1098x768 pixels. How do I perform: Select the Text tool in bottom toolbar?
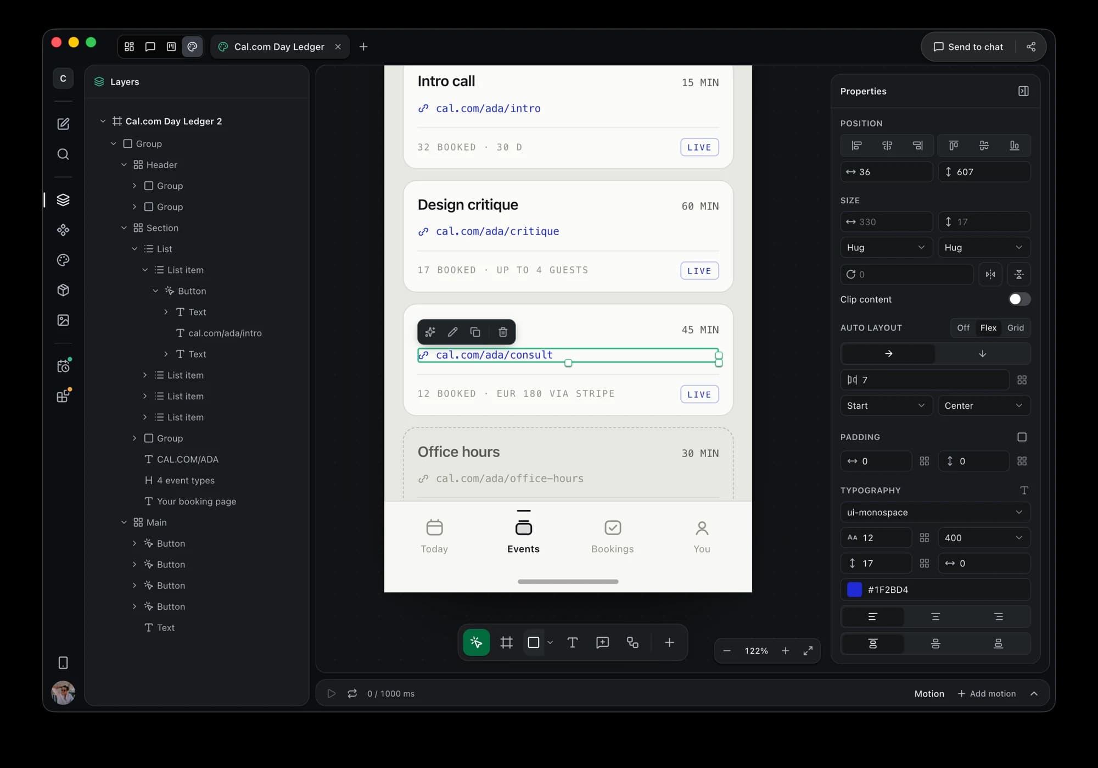click(x=572, y=642)
